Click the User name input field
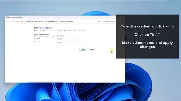This screenshot has width=181, height=101. 69,39
